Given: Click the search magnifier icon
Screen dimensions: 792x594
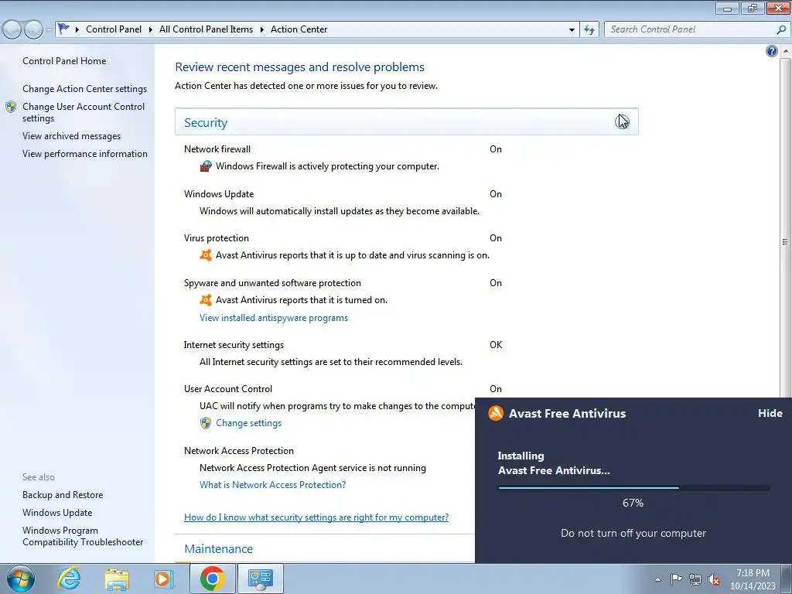Looking at the screenshot, I should click(x=781, y=29).
